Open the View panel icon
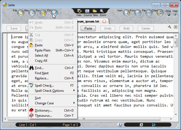The height and width of the screenshot is (130, 181). (79, 11)
